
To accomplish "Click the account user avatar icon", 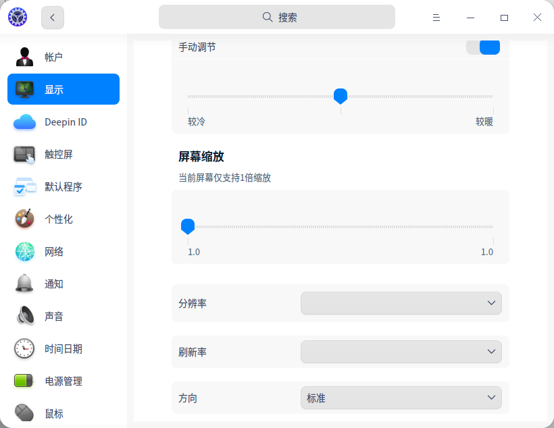I will pos(25,57).
